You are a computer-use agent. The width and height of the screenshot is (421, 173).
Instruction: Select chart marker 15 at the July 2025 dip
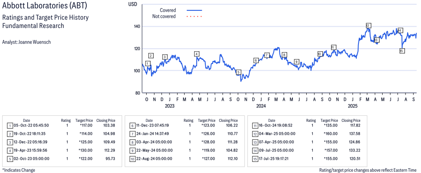click(402, 51)
